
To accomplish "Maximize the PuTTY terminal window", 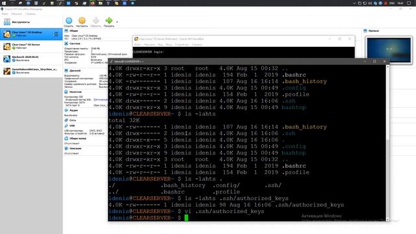I will pos(374,61).
